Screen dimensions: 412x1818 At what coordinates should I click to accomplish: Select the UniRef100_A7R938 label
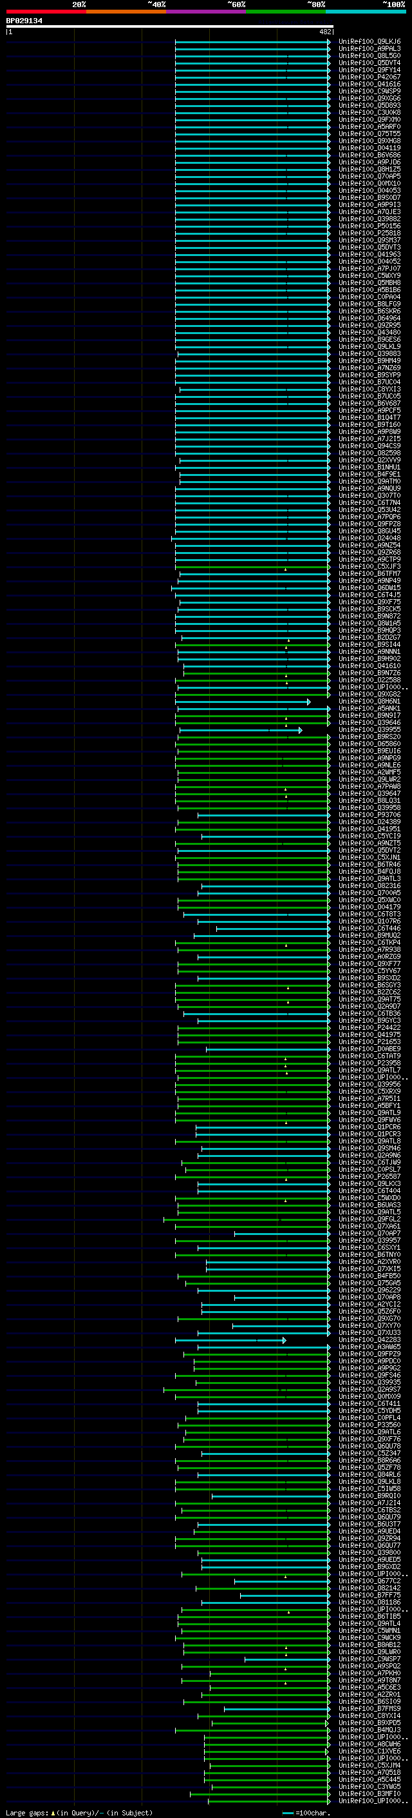[369, 950]
